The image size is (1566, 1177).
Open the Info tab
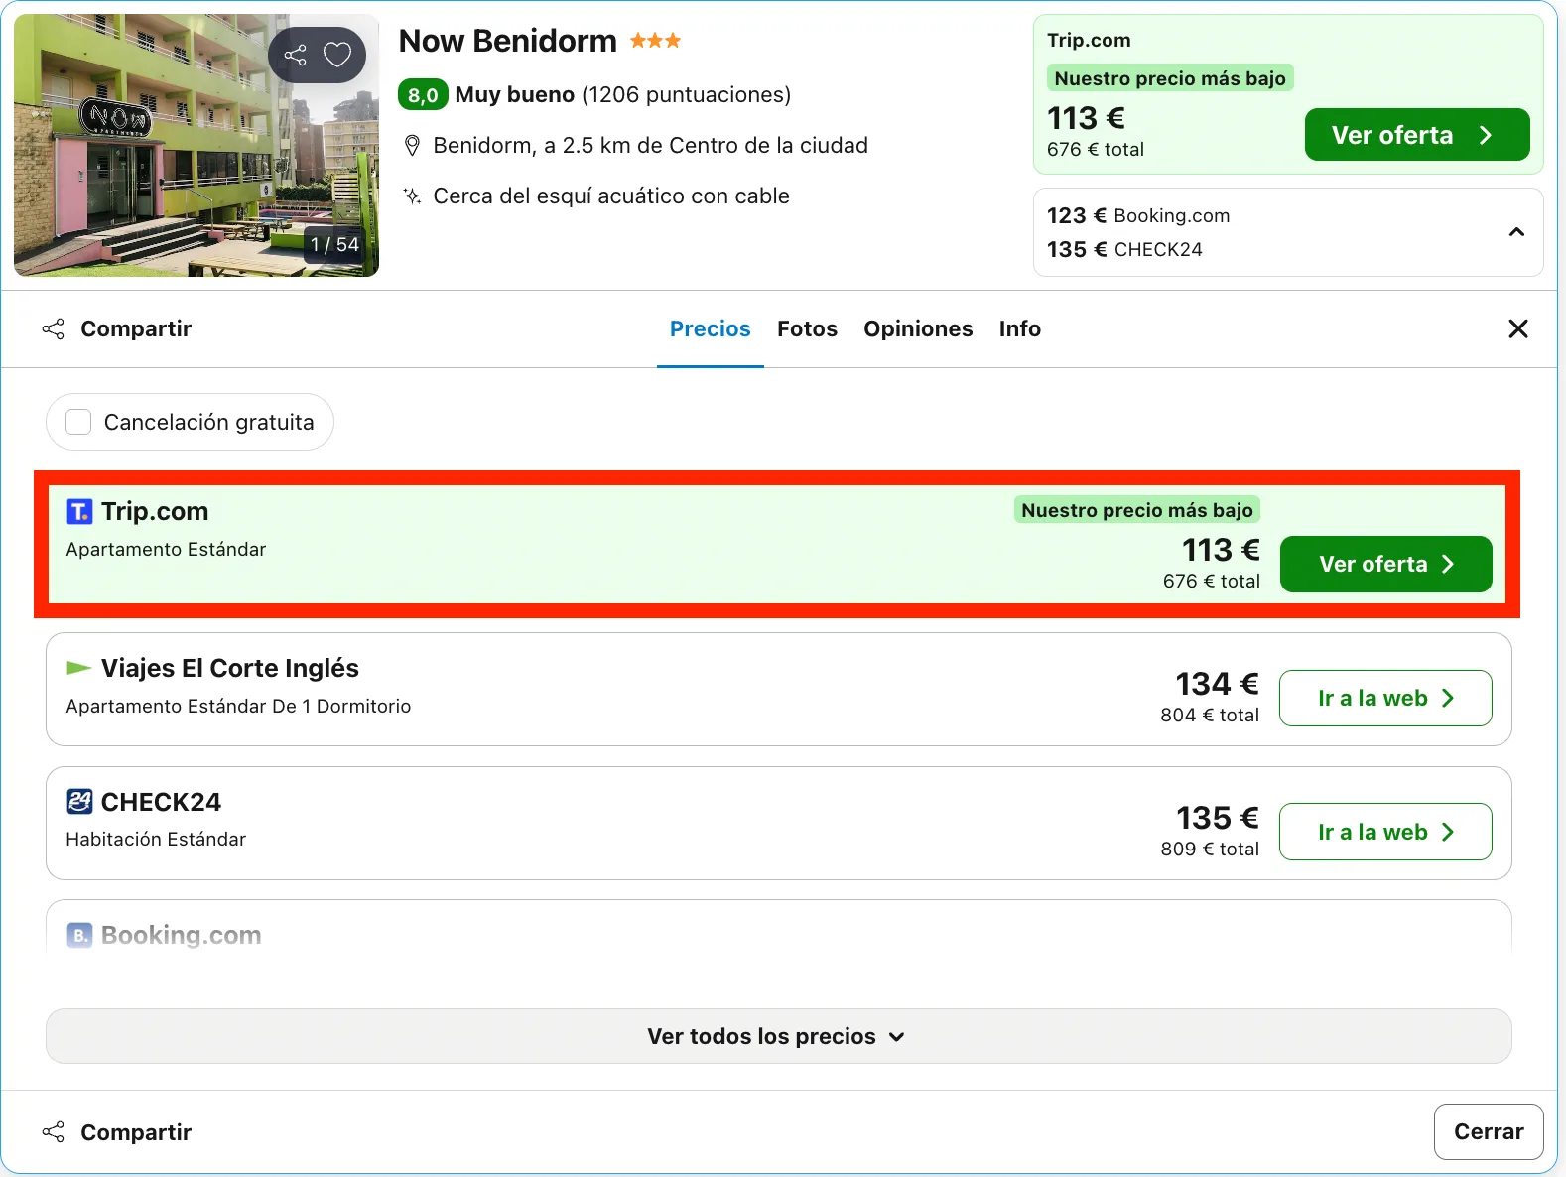coord(1020,329)
